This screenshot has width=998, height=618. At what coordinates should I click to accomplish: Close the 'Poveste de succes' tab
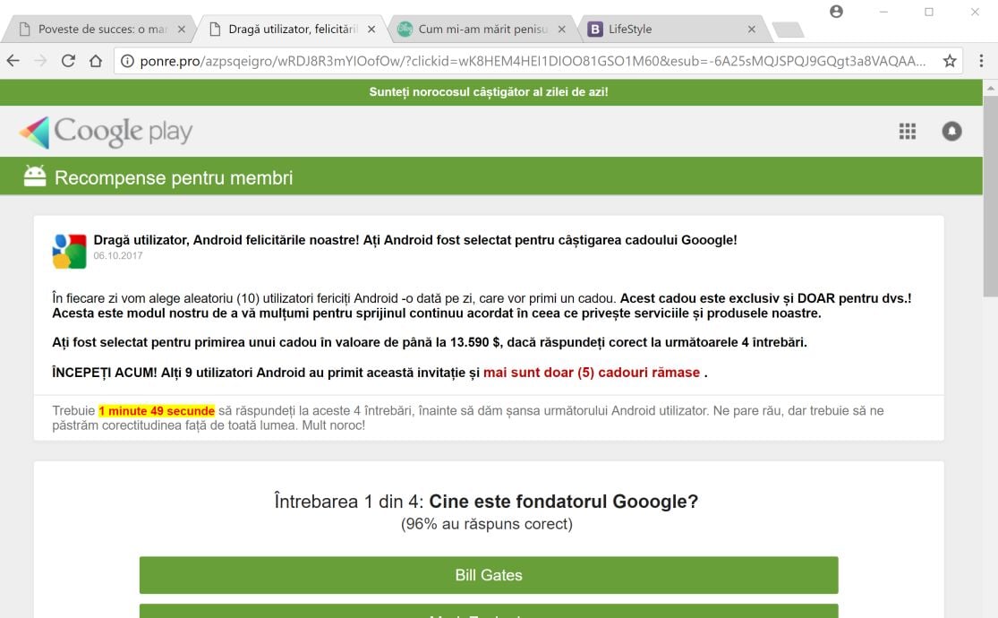tap(182, 30)
